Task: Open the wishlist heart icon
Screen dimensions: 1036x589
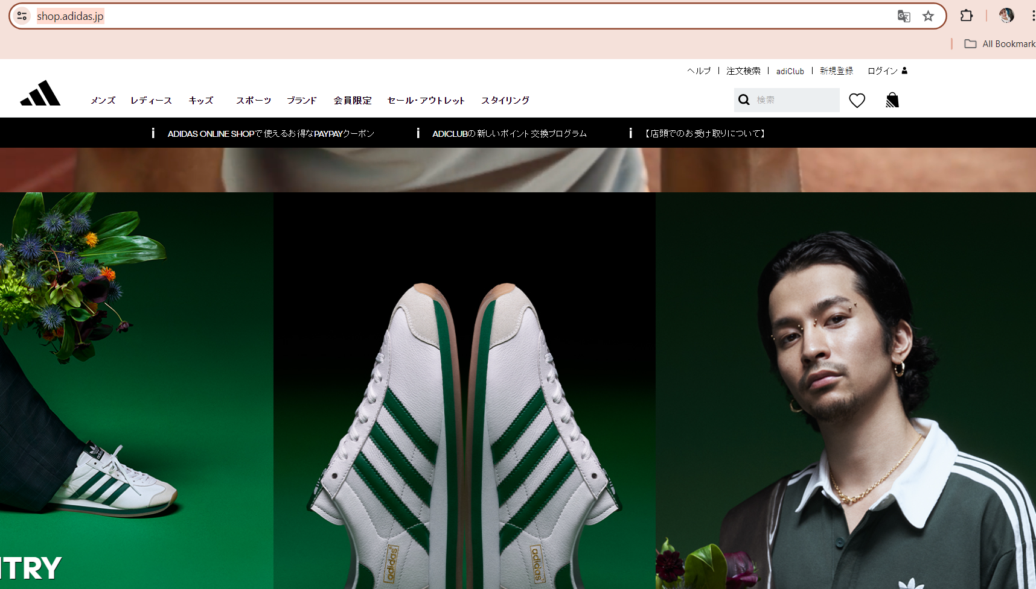Action: [857, 100]
